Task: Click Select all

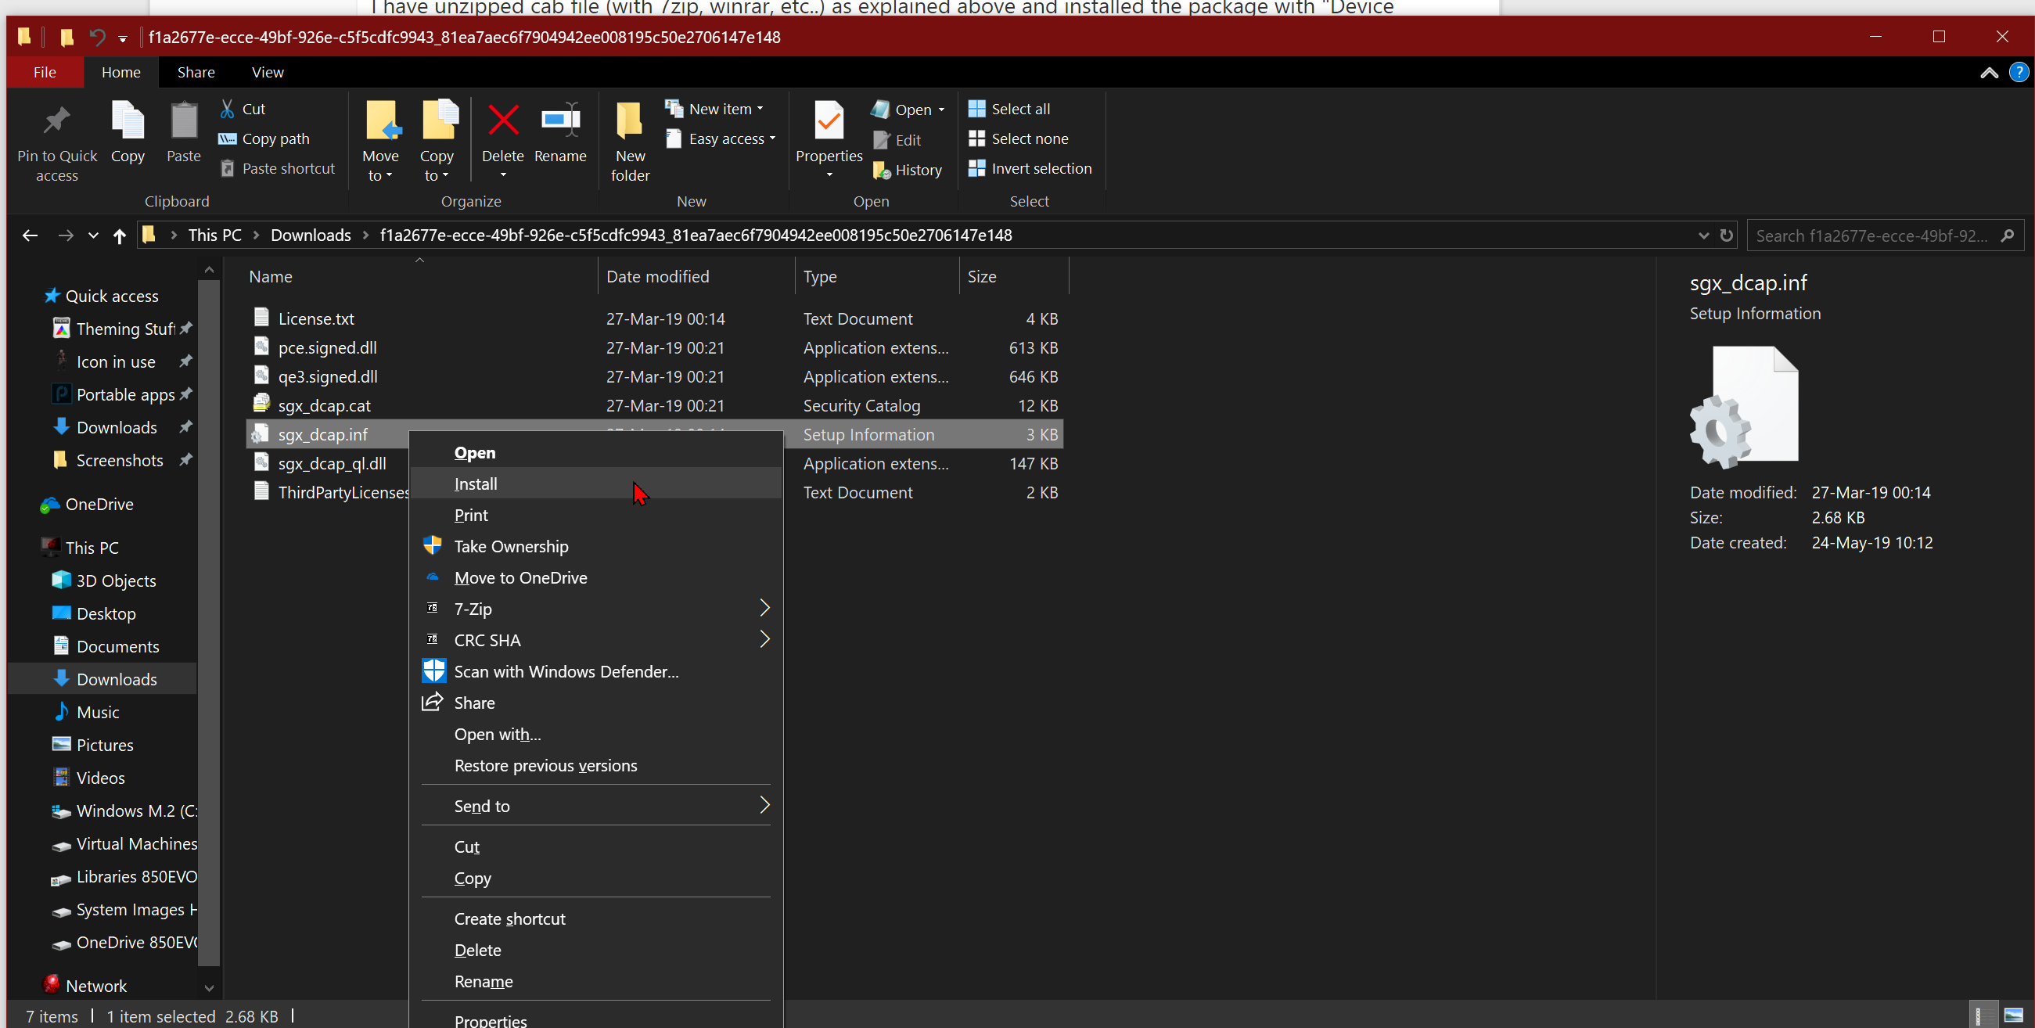Action: tap(1009, 108)
